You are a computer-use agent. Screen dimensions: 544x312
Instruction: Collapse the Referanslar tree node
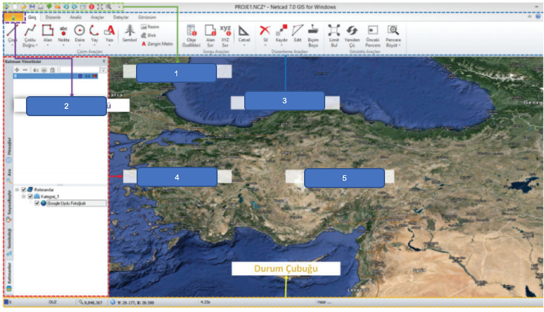[17, 189]
